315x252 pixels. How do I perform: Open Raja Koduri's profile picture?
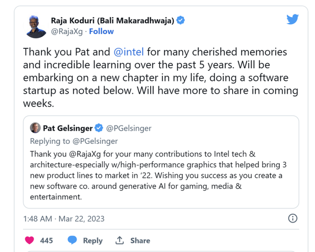point(36,26)
